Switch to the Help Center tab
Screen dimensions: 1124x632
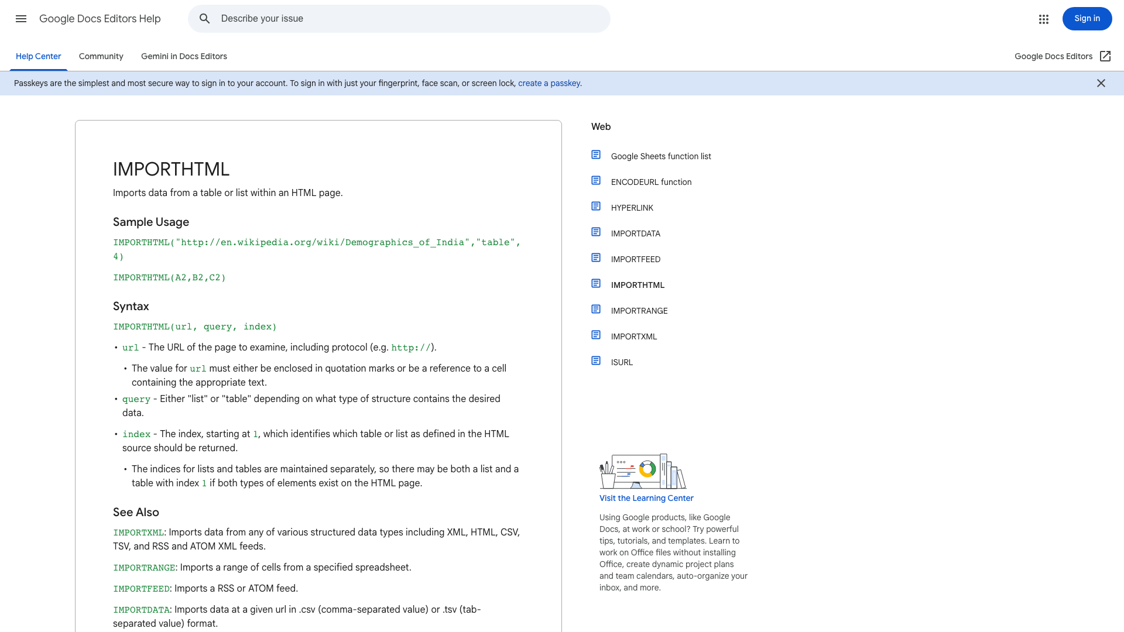tap(39, 57)
